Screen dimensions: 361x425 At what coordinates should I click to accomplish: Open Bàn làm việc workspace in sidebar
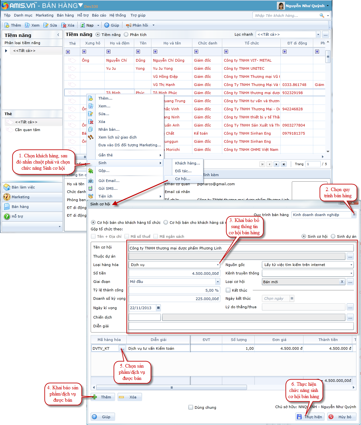[23, 187]
